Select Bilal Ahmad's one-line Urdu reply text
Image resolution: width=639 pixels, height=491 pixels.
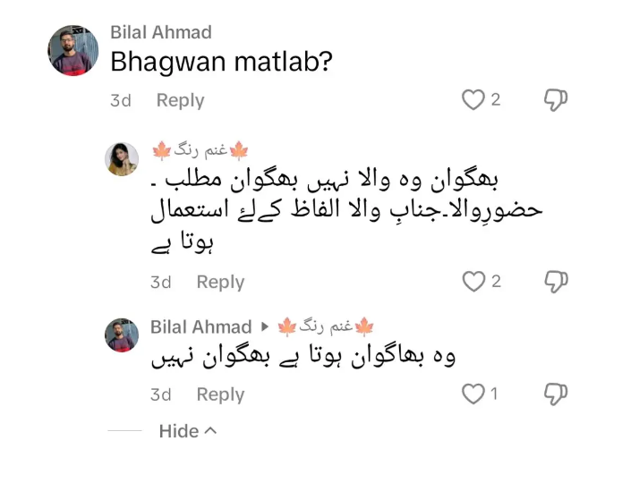pos(302,358)
